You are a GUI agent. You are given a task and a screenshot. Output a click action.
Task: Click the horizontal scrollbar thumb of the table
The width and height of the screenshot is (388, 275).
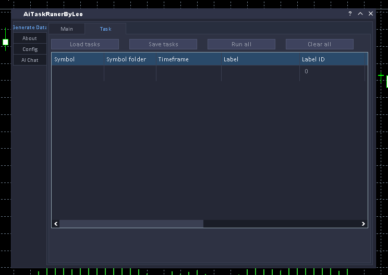click(x=131, y=224)
